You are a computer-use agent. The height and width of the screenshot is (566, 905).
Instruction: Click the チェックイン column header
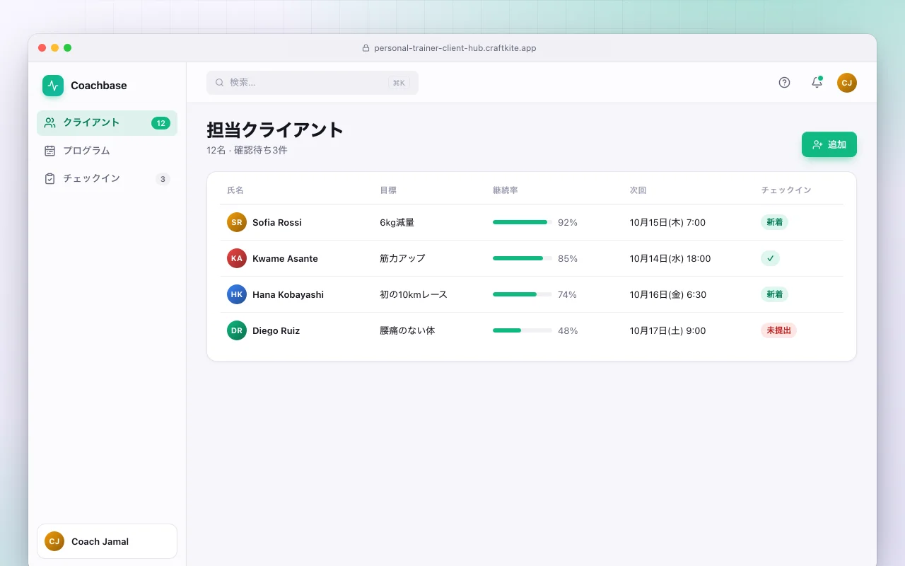point(786,190)
